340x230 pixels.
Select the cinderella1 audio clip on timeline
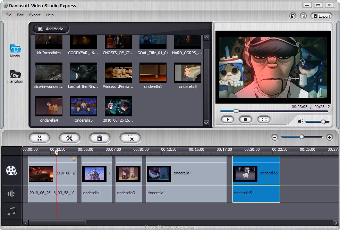(97, 194)
